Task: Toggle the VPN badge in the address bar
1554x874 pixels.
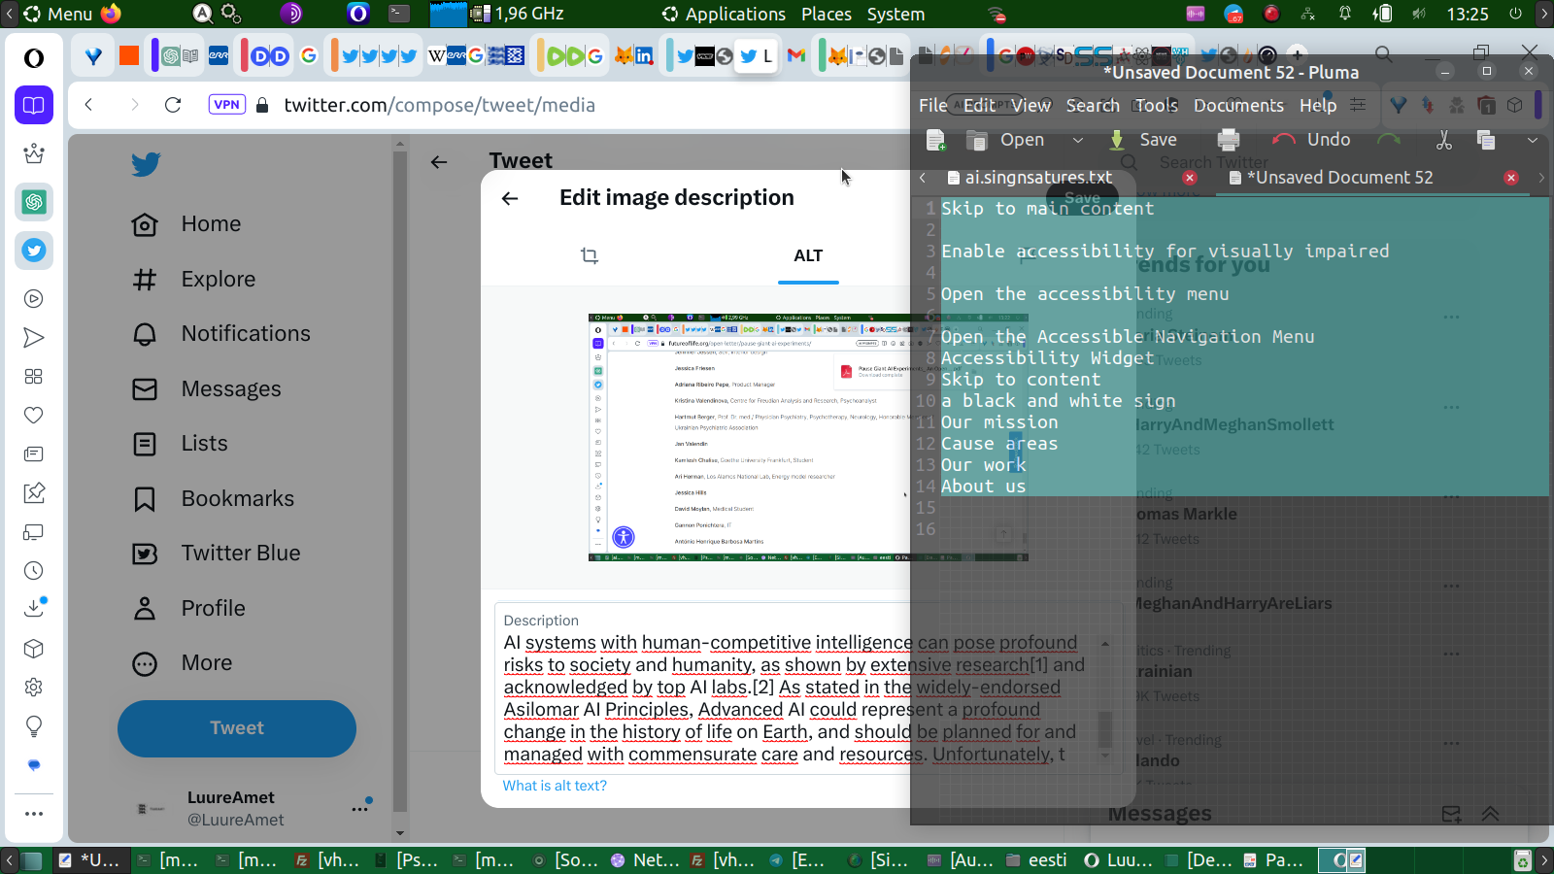Action: click(x=226, y=105)
